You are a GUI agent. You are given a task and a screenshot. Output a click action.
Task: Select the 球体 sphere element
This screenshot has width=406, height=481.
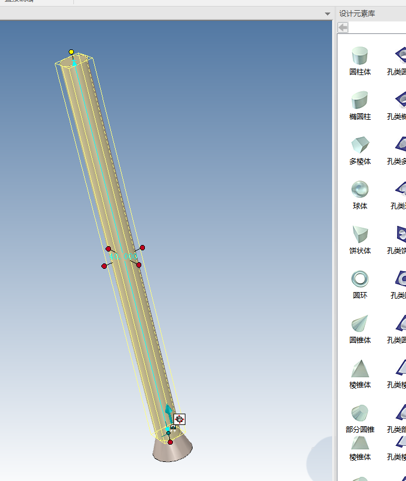tap(359, 195)
